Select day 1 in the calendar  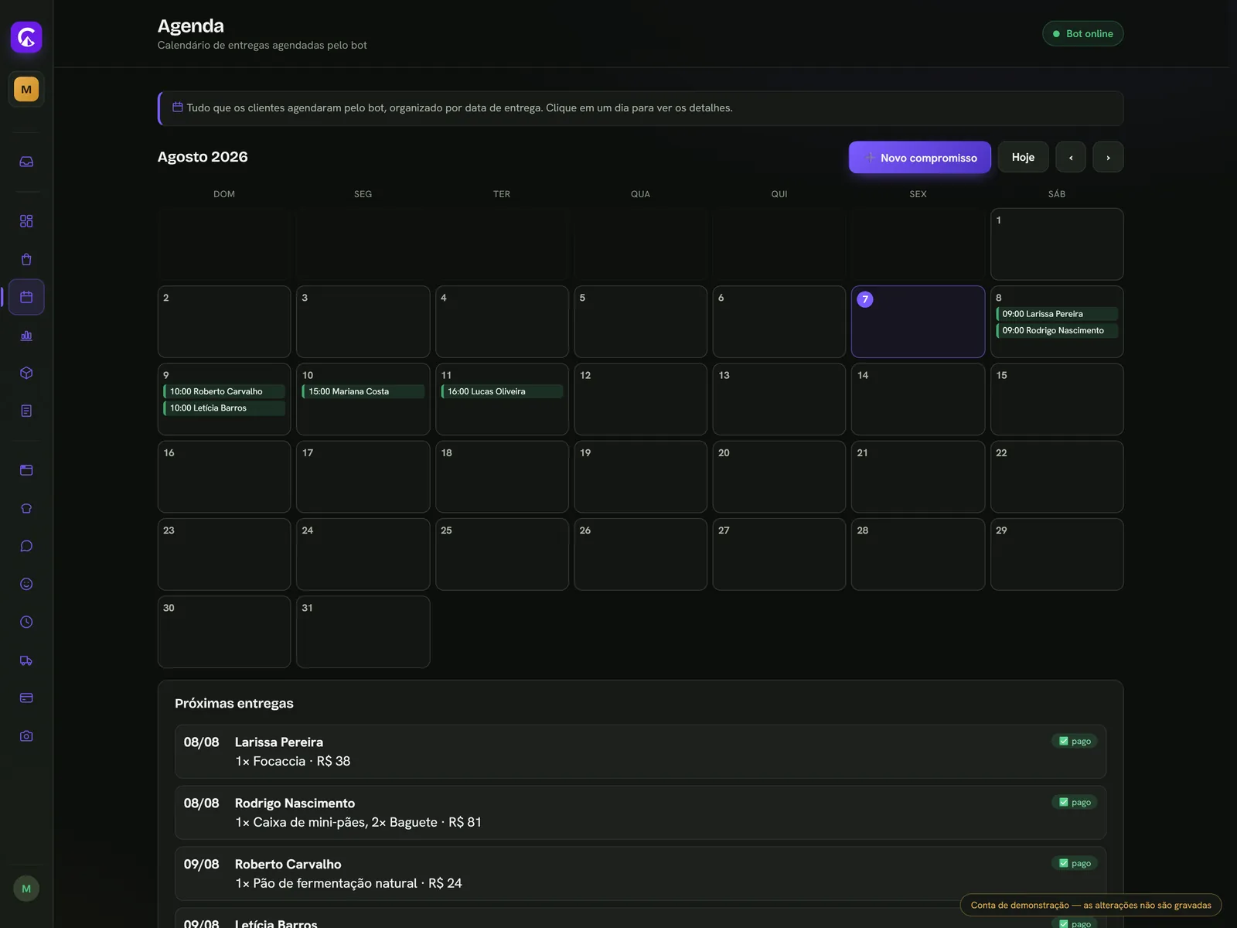tap(1057, 244)
